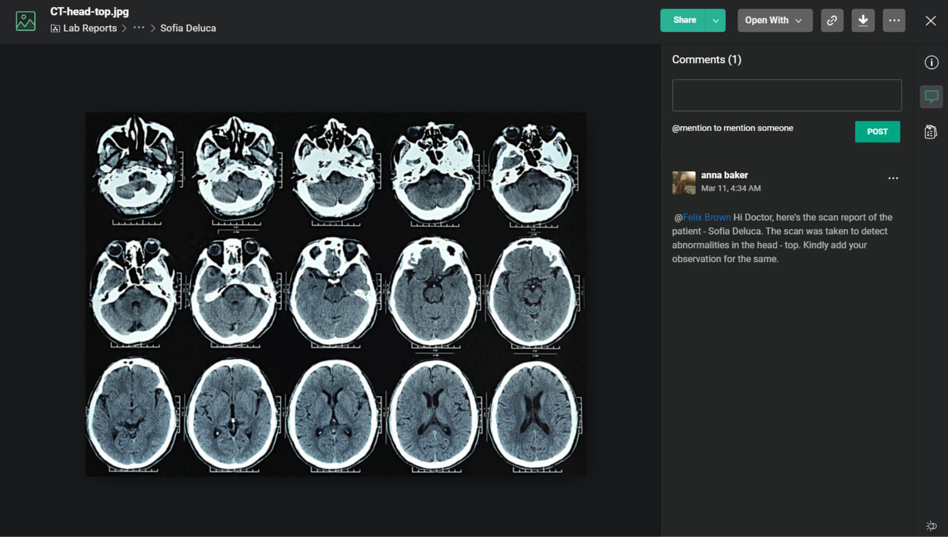Open the more options ellipsis in header
Image resolution: width=948 pixels, height=537 pixels.
(x=894, y=20)
